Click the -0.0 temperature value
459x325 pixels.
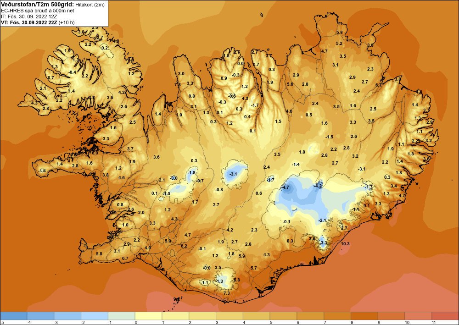[207, 268]
